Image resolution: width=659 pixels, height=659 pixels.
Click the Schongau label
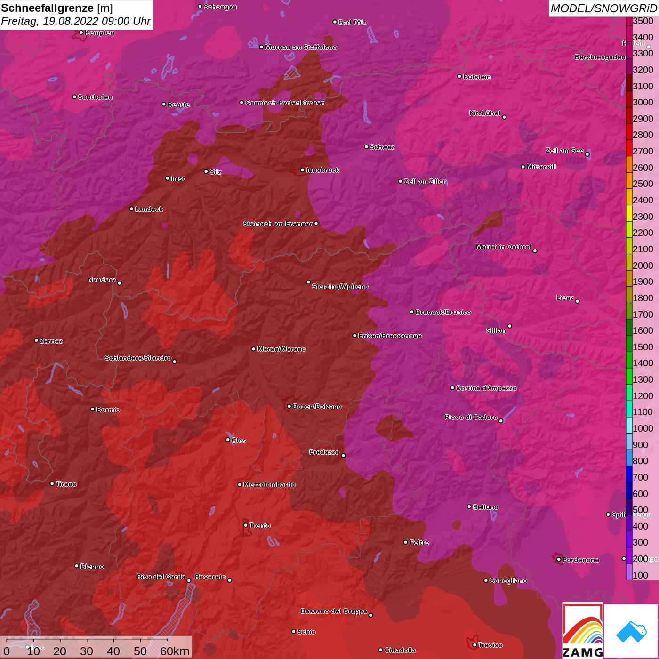(x=220, y=7)
